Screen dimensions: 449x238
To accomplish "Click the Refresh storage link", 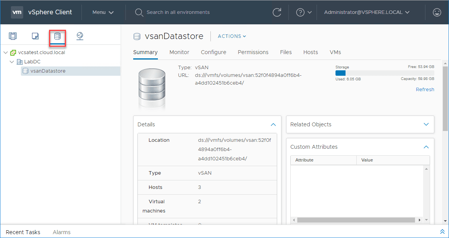I will click(x=425, y=90).
